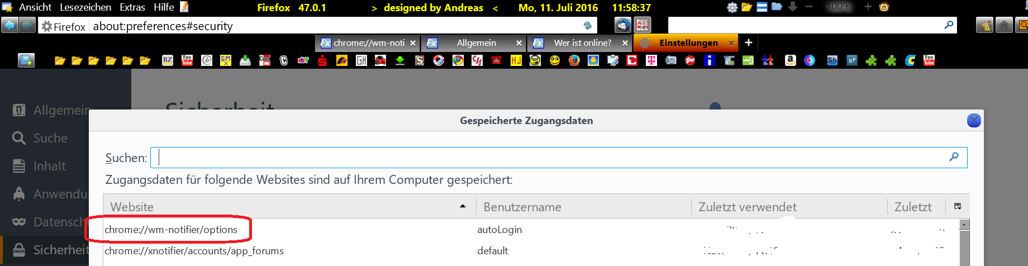
Task: Switch to the "Wer ist online?" tab
Action: [x=582, y=43]
